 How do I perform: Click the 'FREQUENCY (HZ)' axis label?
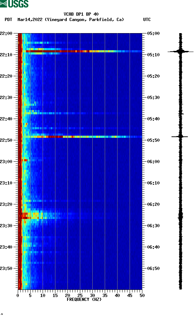[x=84, y=299]
